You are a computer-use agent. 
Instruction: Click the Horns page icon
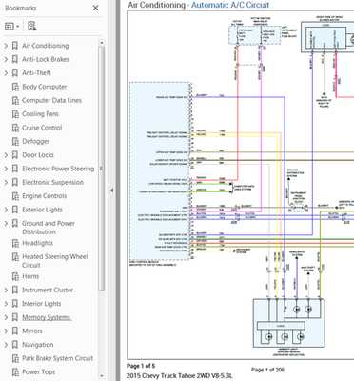15,276
